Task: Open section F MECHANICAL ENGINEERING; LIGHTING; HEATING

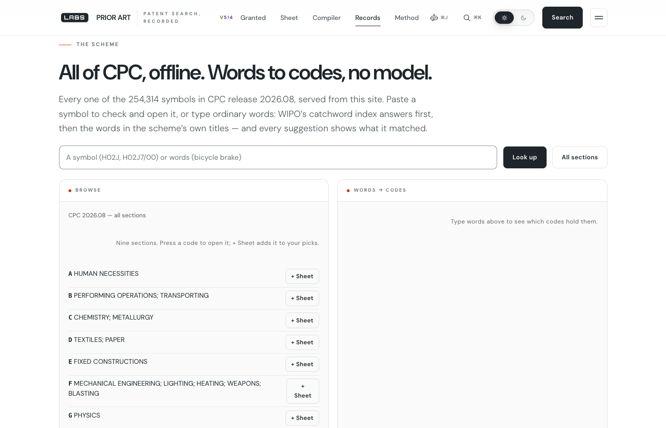Action: pos(165,389)
